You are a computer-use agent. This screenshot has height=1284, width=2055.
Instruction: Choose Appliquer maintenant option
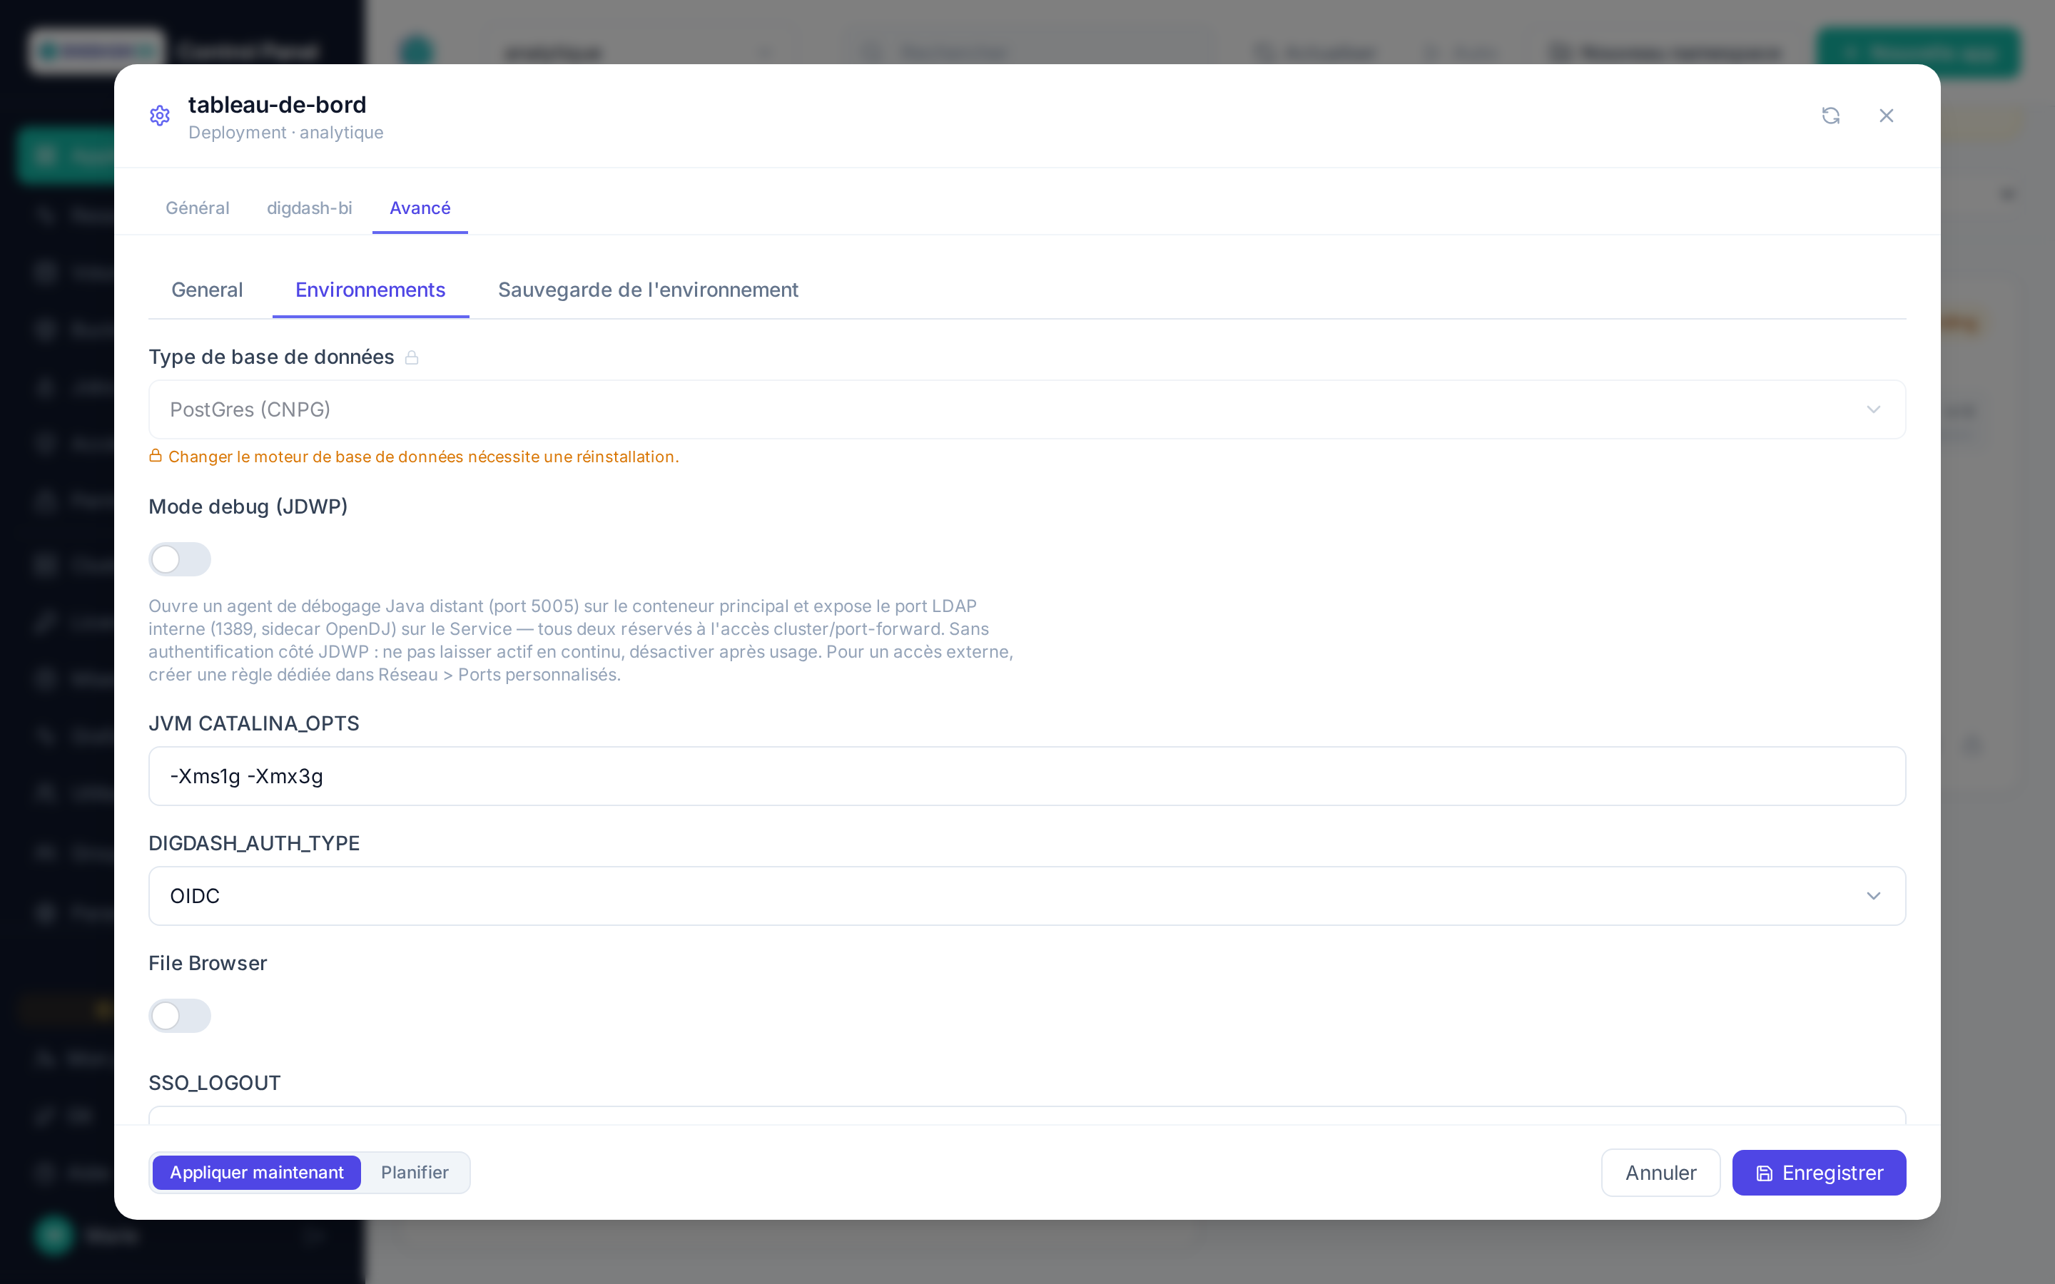coord(256,1173)
